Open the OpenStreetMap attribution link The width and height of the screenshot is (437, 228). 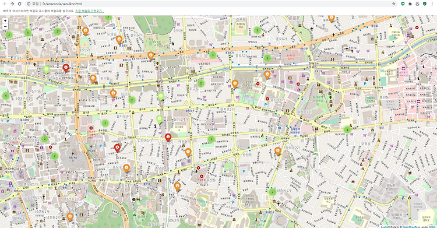coord(411,227)
